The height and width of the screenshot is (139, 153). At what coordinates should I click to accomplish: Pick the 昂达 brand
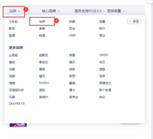[102, 36]
